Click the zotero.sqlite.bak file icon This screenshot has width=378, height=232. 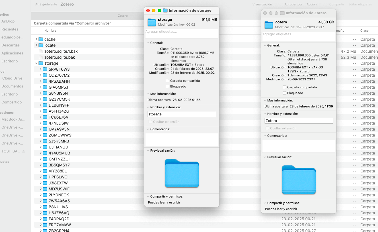[x=40, y=57]
